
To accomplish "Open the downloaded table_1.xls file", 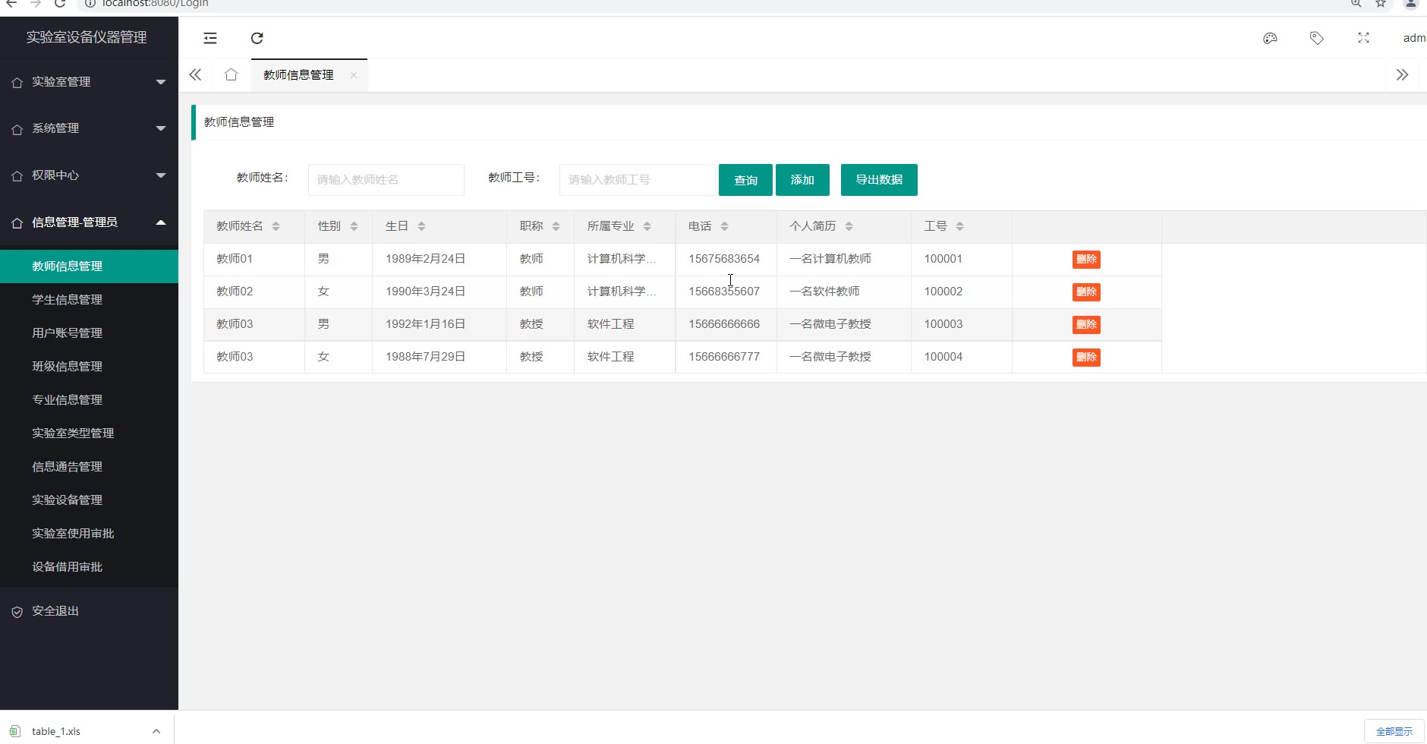I will tap(56, 731).
